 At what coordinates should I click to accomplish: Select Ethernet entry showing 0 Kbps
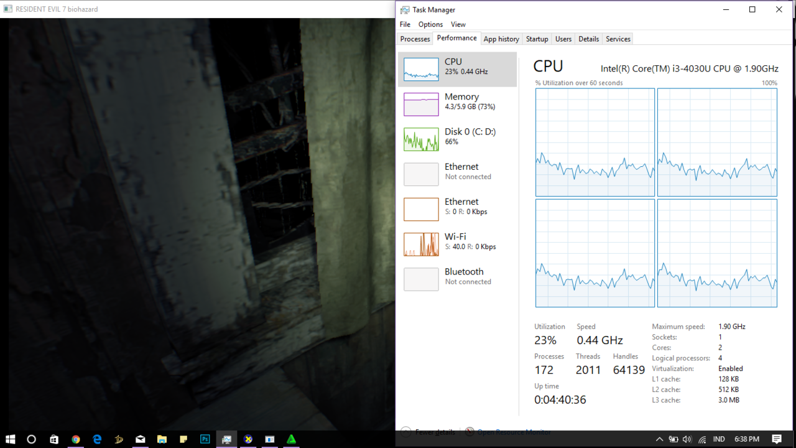point(457,209)
